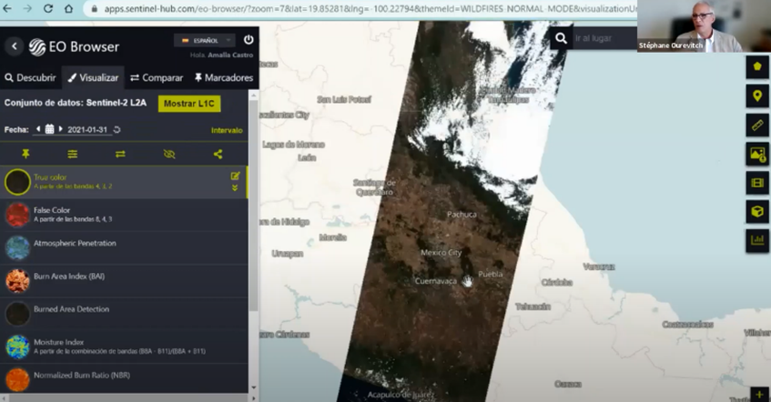
Task: Open the Español language dropdown
Action: coord(205,40)
